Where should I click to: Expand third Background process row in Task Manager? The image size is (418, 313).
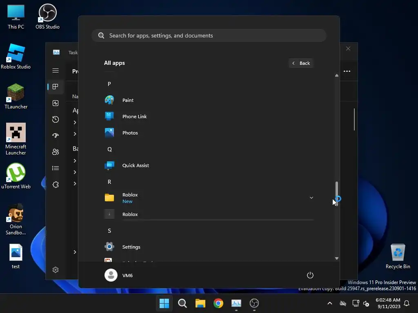(x=75, y=183)
